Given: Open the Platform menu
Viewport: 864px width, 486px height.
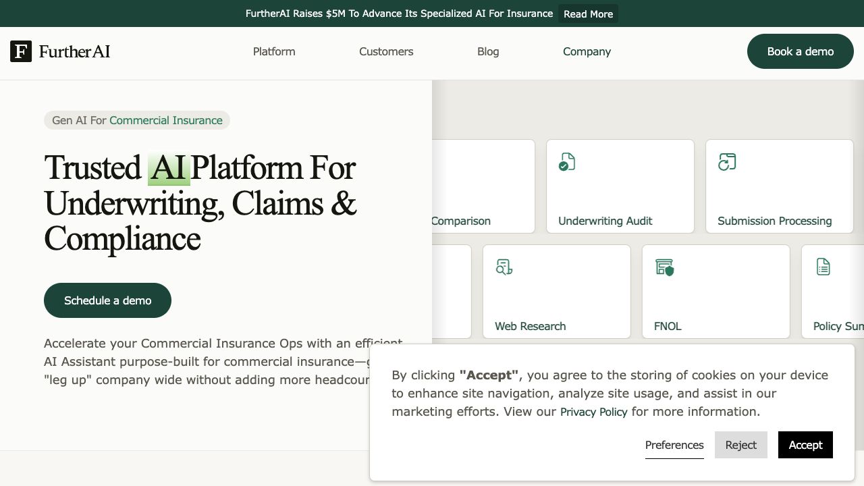Looking at the screenshot, I should coord(274,51).
